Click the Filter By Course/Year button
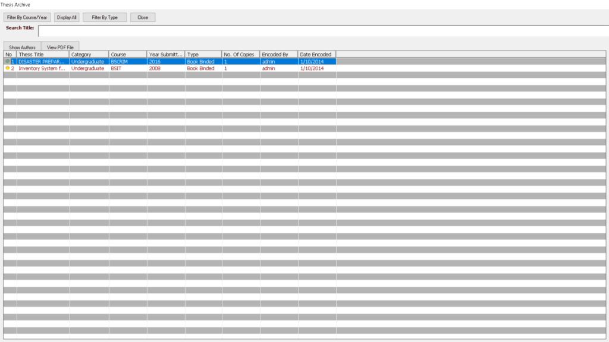Image resolution: width=609 pixels, height=342 pixels. pyautogui.click(x=27, y=17)
